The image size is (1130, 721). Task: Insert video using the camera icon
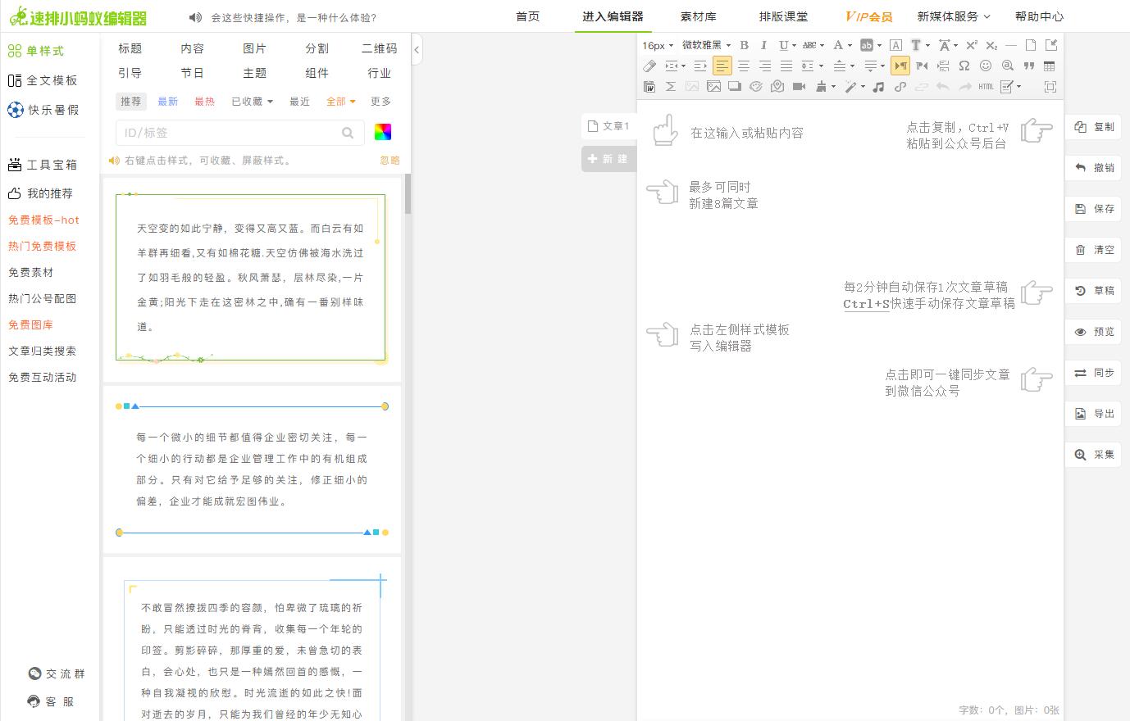tap(799, 86)
